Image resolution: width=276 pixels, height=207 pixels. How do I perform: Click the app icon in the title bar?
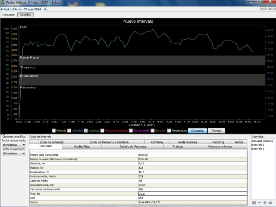click(3, 3)
